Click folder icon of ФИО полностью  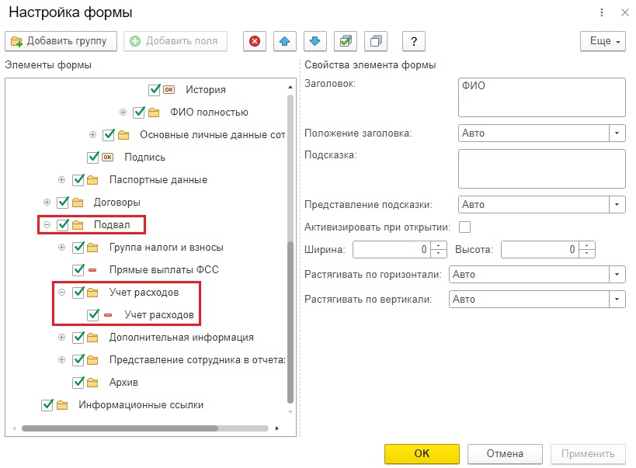tap(154, 113)
